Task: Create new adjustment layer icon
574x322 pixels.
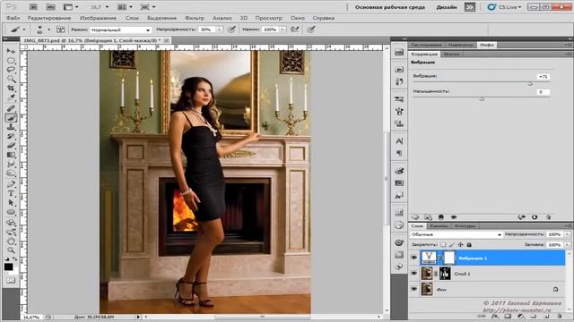Action: pos(520,316)
